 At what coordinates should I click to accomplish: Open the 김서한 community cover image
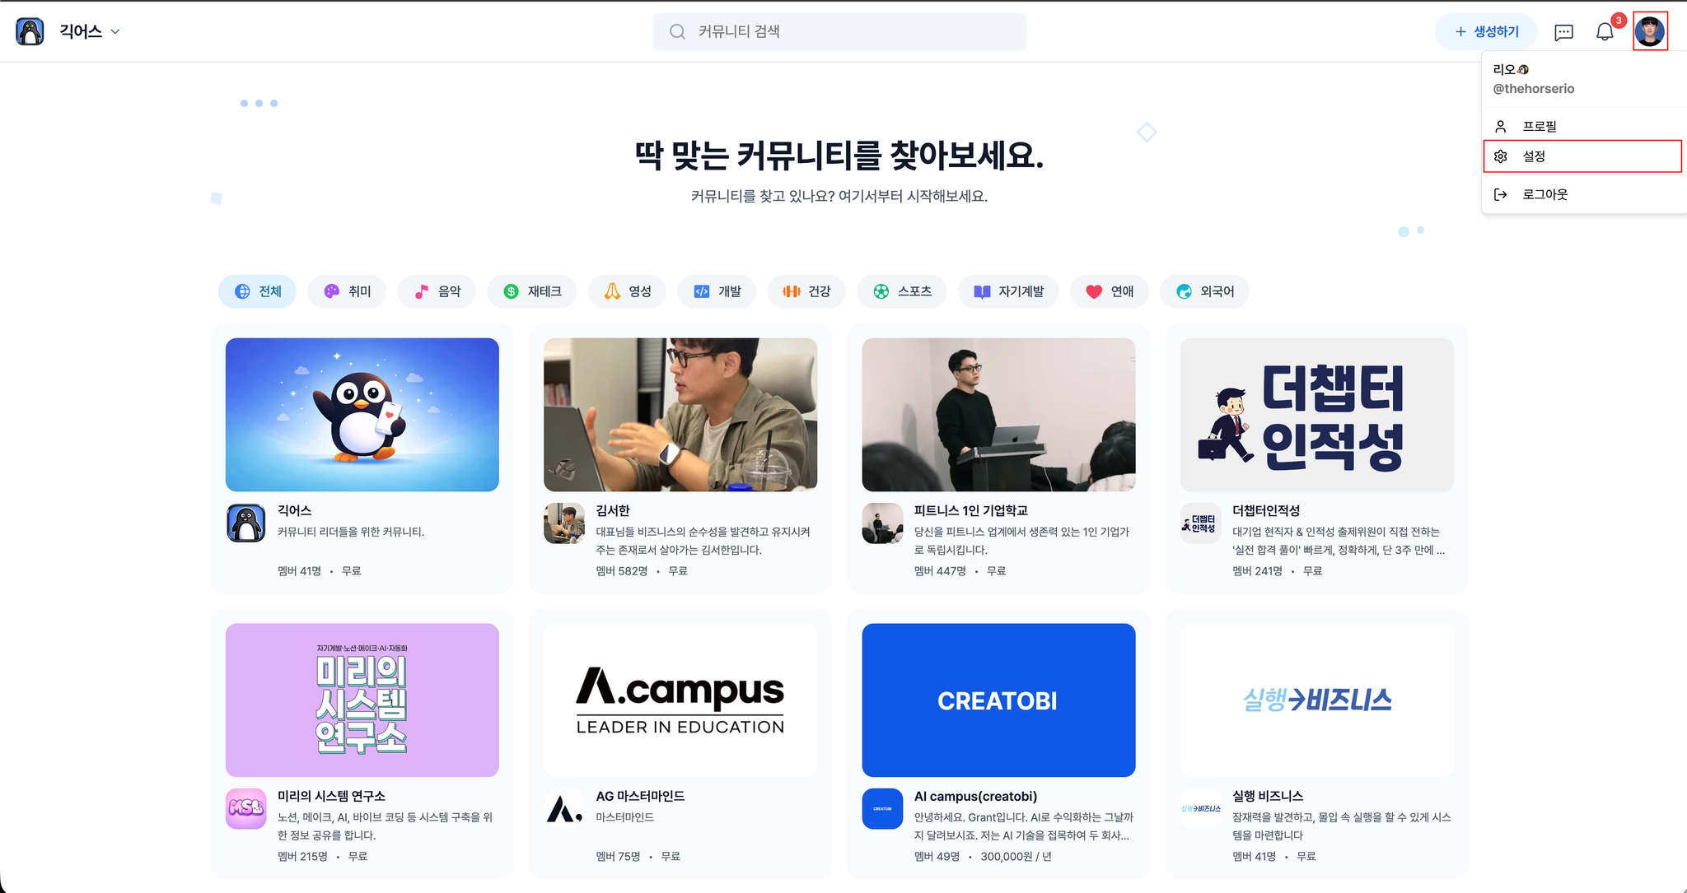click(680, 415)
